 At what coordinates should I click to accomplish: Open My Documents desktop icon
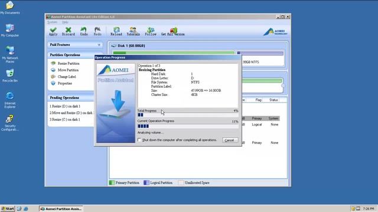(10, 8)
